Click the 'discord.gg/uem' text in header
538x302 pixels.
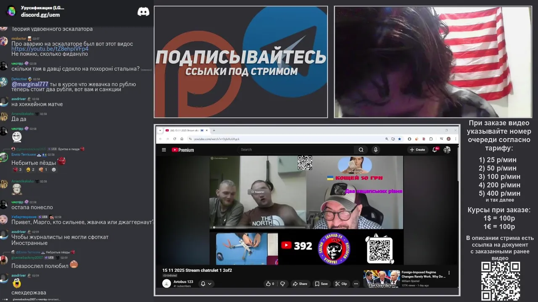coord(40,15)
